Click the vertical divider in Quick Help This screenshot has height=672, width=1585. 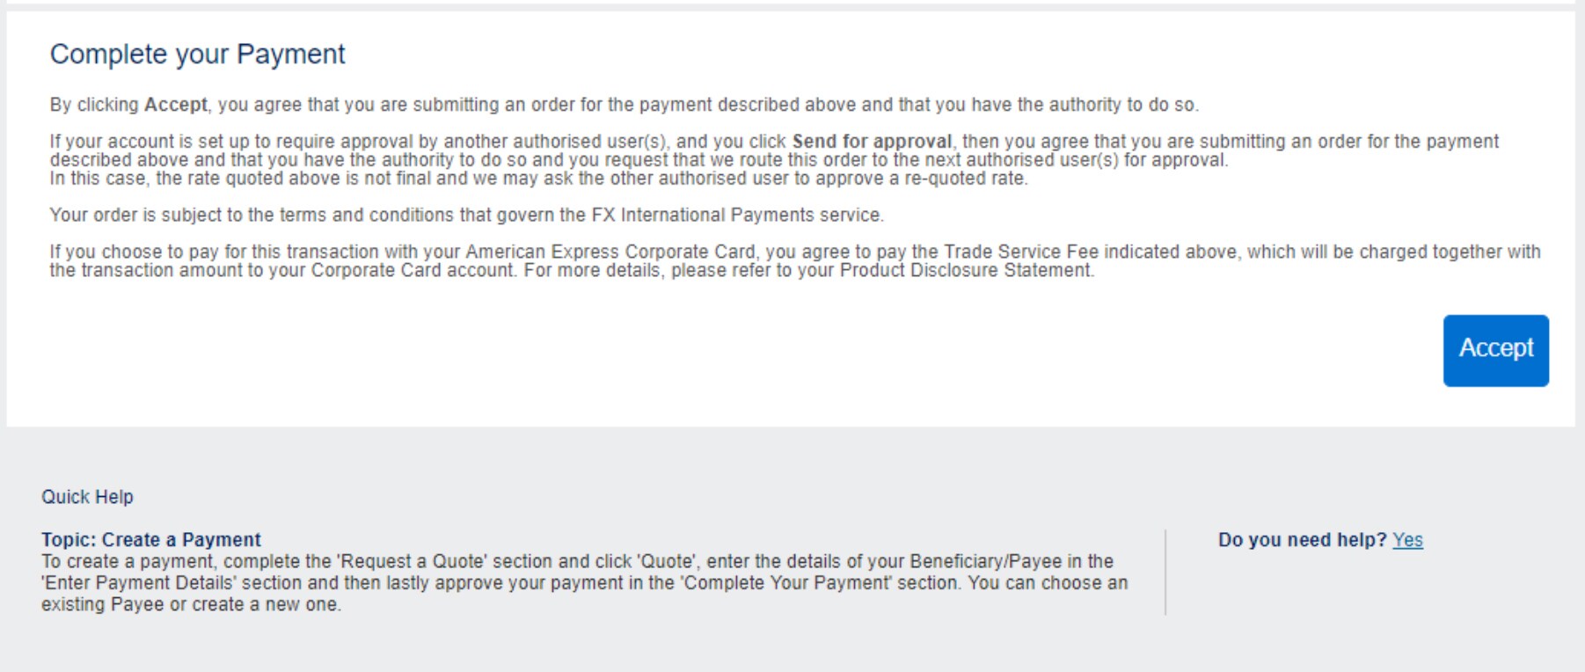point(1165,572)
